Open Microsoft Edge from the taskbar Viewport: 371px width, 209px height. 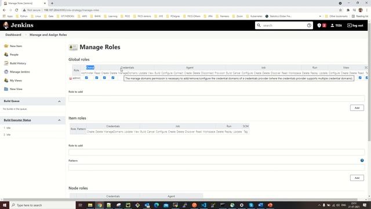tap(157, 205)
